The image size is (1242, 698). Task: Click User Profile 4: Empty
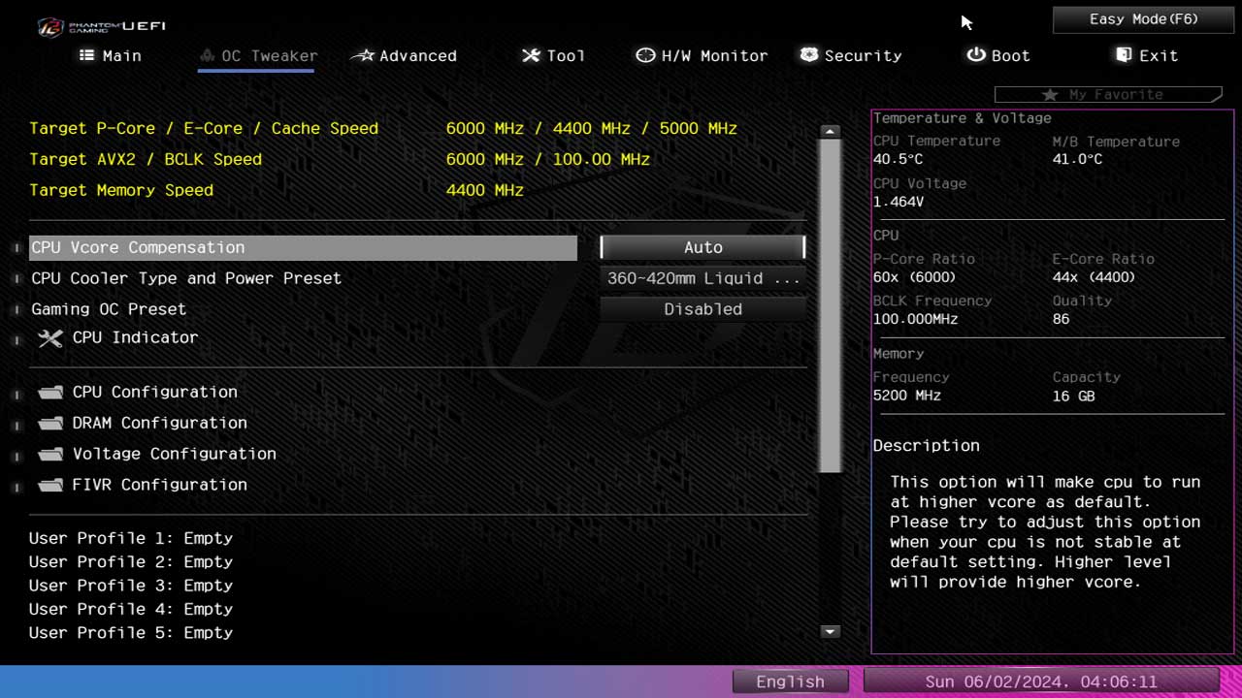(131, 609)
